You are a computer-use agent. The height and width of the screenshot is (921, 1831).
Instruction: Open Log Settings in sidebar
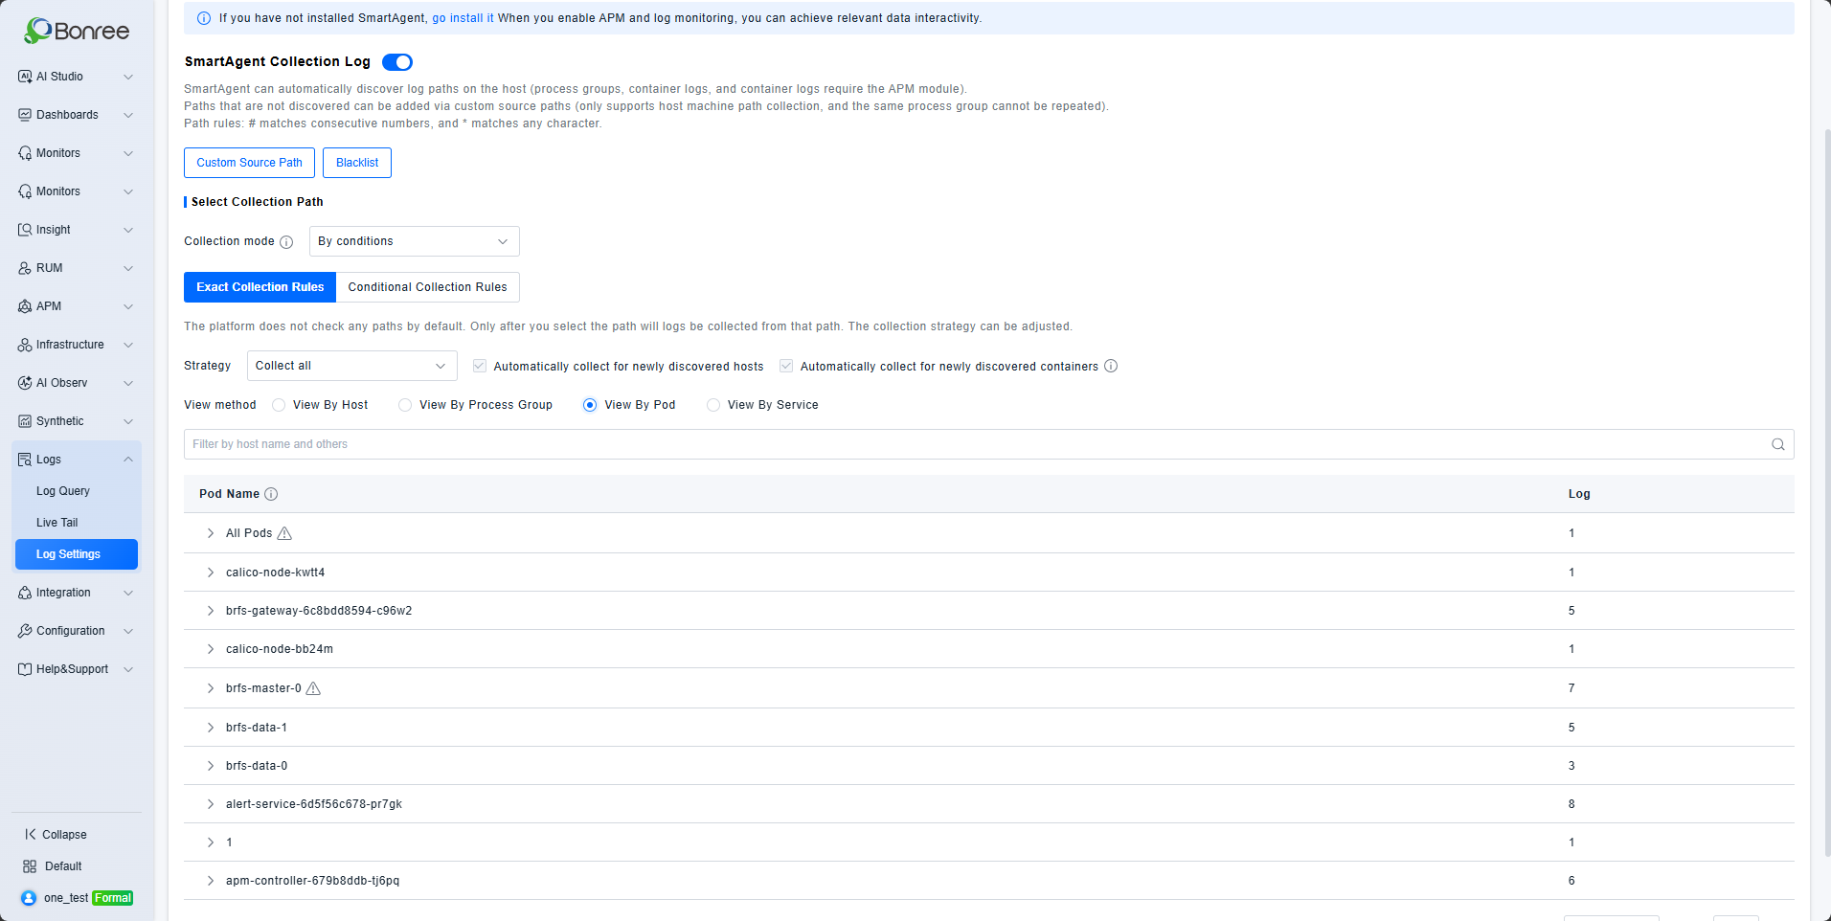tap(77, 554)
